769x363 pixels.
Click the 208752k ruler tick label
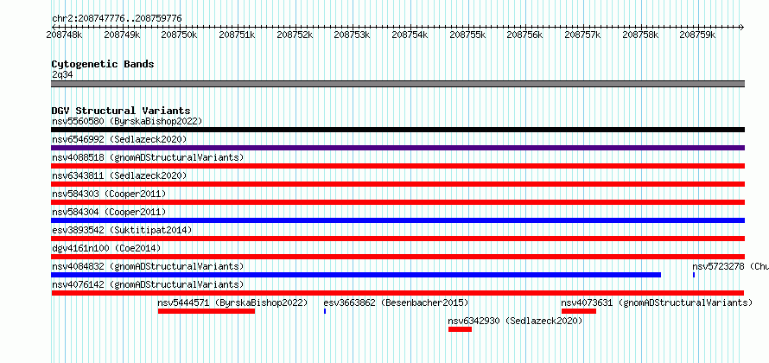(x=295, y=35)
